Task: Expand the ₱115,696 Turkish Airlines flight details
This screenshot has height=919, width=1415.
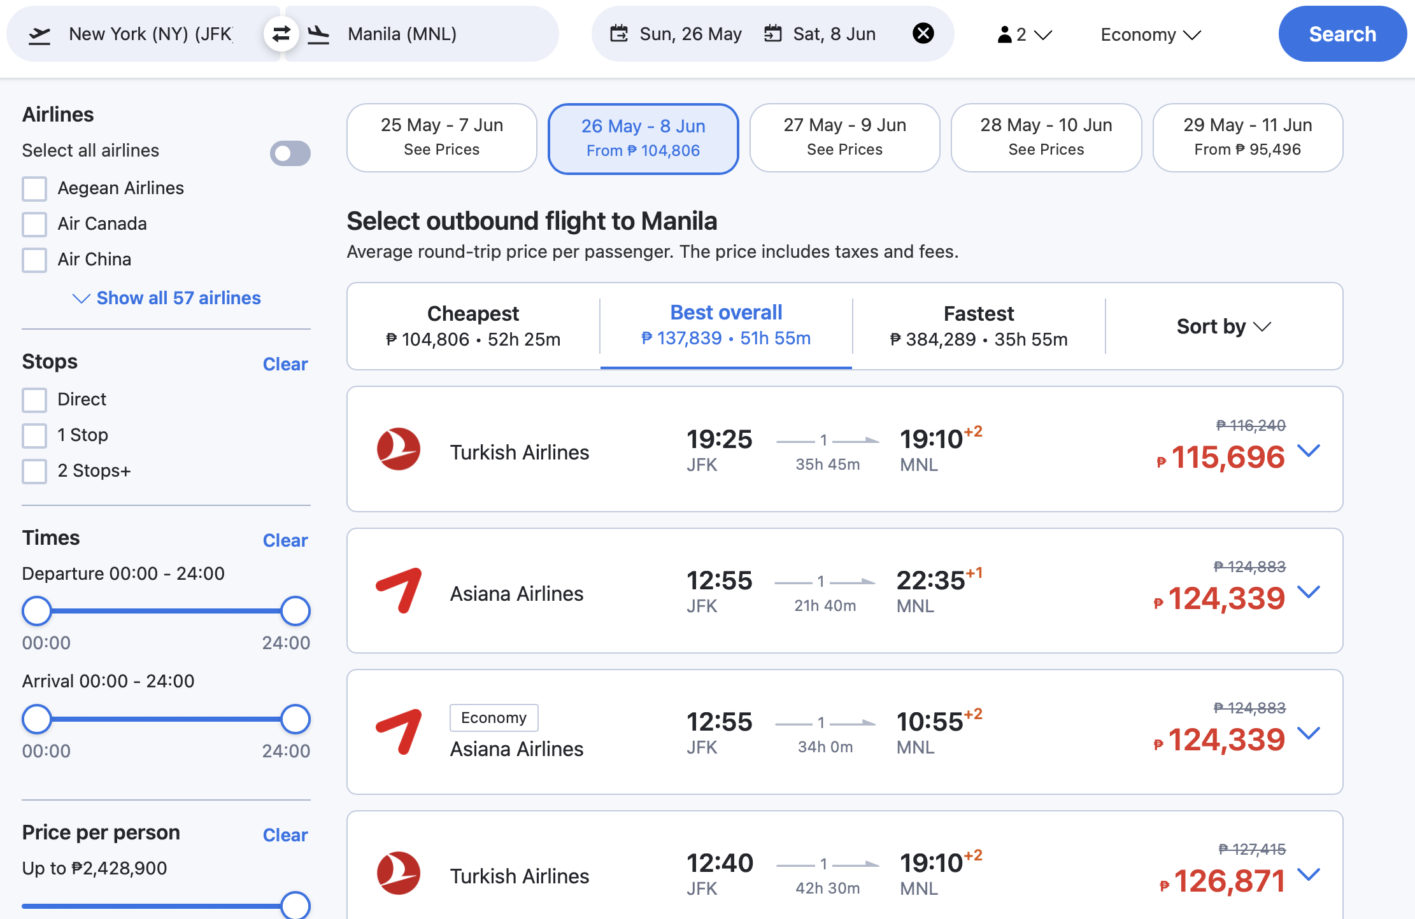Action: pos(1309,451)
